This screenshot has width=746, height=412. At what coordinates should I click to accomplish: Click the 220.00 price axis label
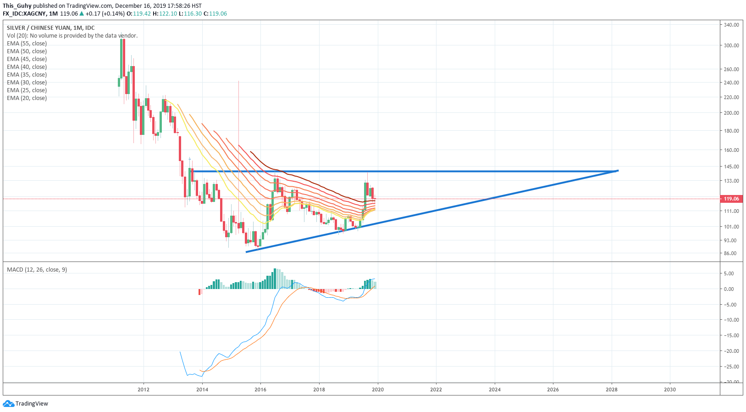[x=731, y=97]
